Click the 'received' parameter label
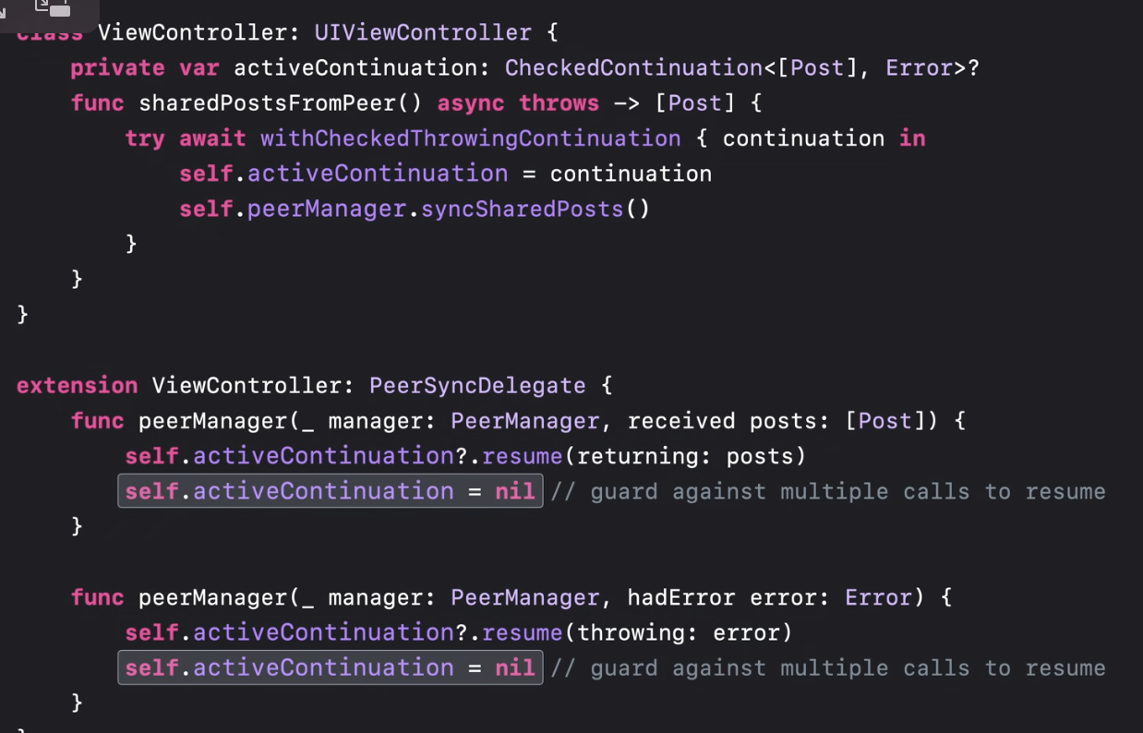This screenshot has width=1143, height=733. [681, 421]
